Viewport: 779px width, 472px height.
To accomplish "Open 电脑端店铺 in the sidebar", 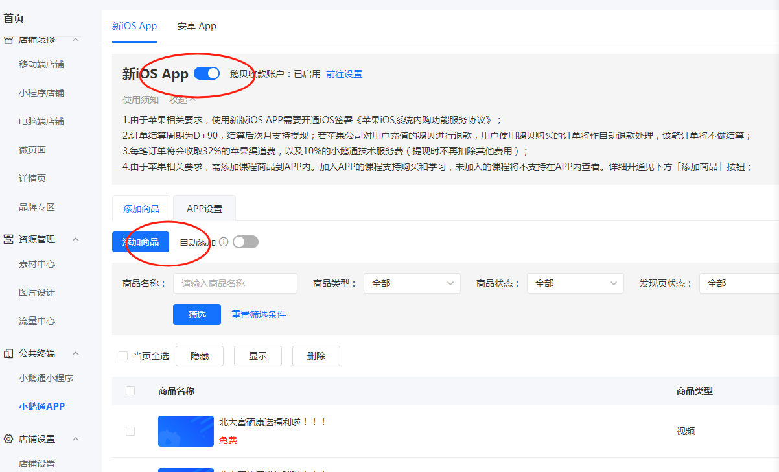I will [41, 121].
